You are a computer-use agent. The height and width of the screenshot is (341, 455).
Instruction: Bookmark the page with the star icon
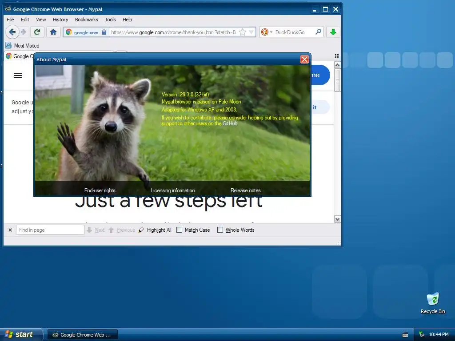click(243, 32)
